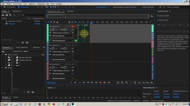This screenshot has width=190, height=106.
Task: Click the Fast Forward transport button
Action: pyautogui.click(x=92, y=82)
